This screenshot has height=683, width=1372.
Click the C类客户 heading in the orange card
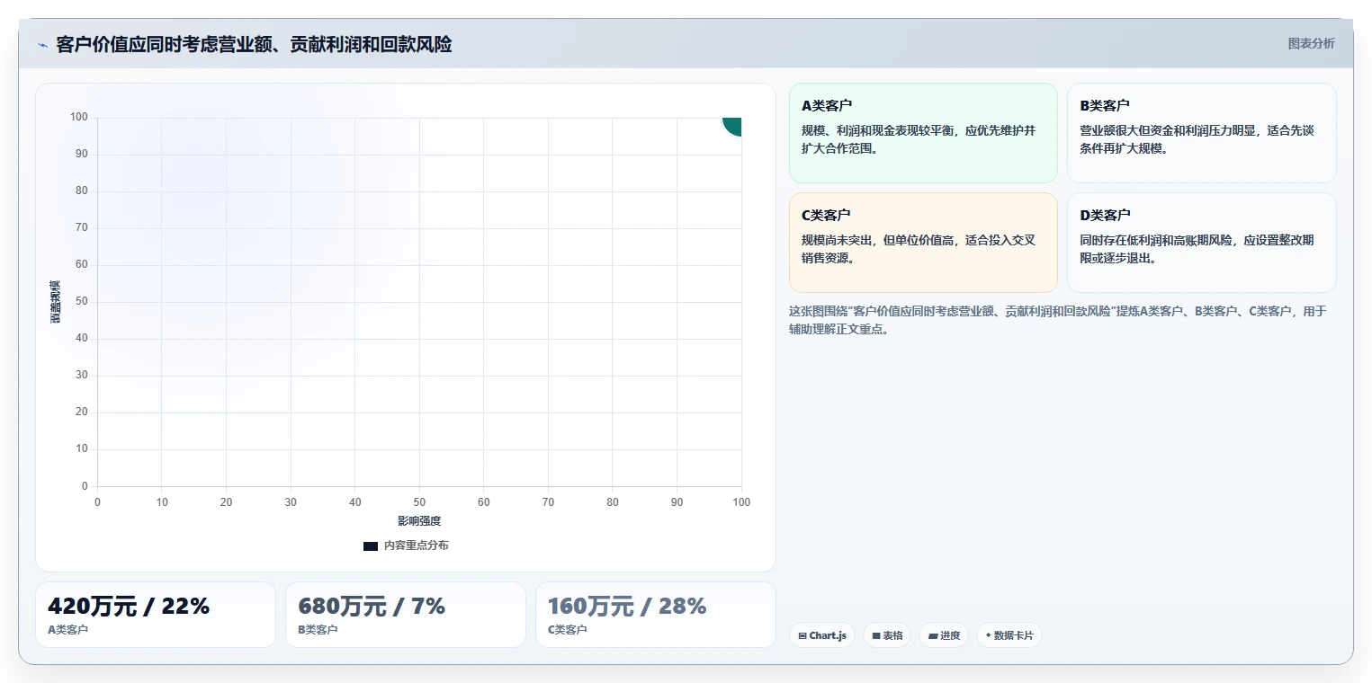tap(827, 215)
